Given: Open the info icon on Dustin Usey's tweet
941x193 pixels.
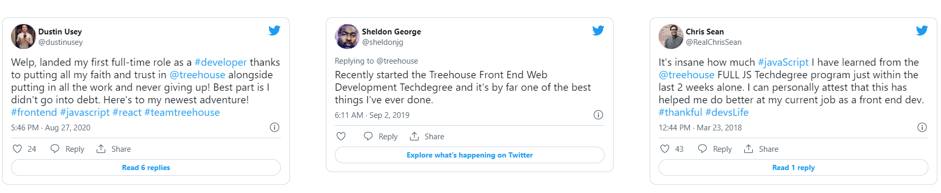Looking at the screenshot, I should (x=274, y=127).
